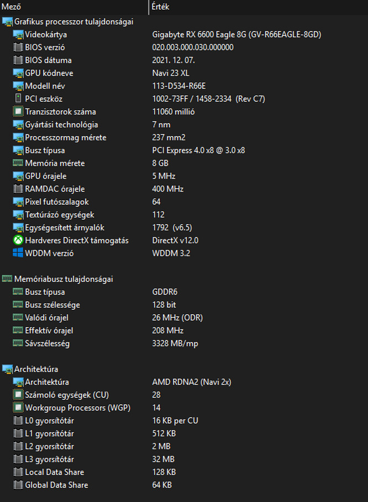Click the Architektúra group header icon
The width and height of the screenshot is (368, 502).
(x=7, y=369)
